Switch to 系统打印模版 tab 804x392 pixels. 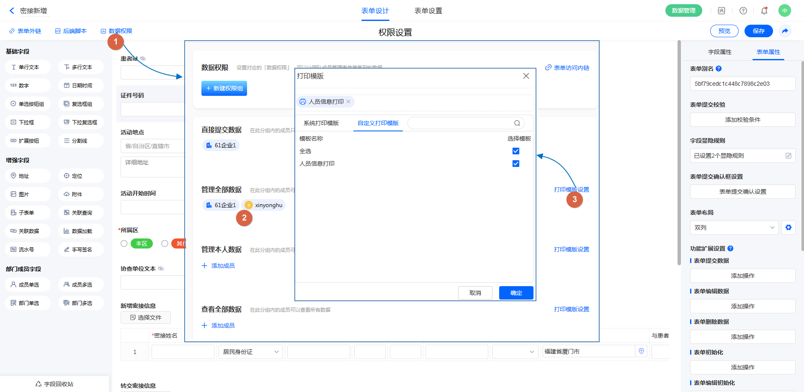coord(321,123)
